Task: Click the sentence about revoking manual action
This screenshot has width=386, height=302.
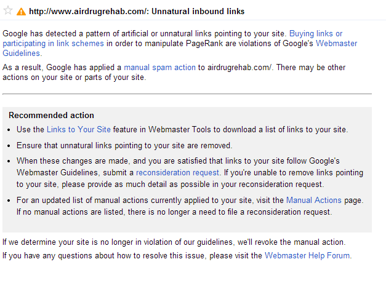Action: click(x=174, y=242)
